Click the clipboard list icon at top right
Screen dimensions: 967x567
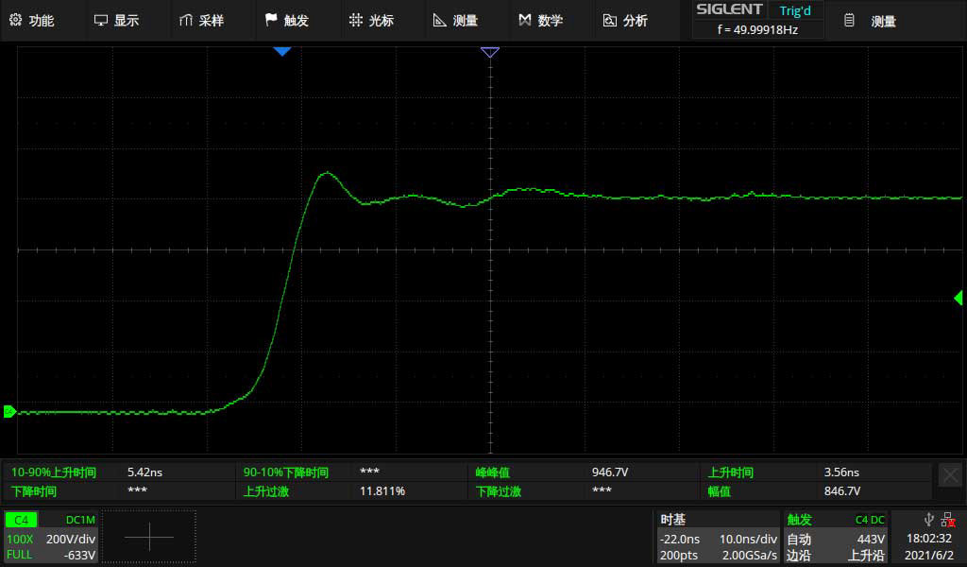pos(849,21)
